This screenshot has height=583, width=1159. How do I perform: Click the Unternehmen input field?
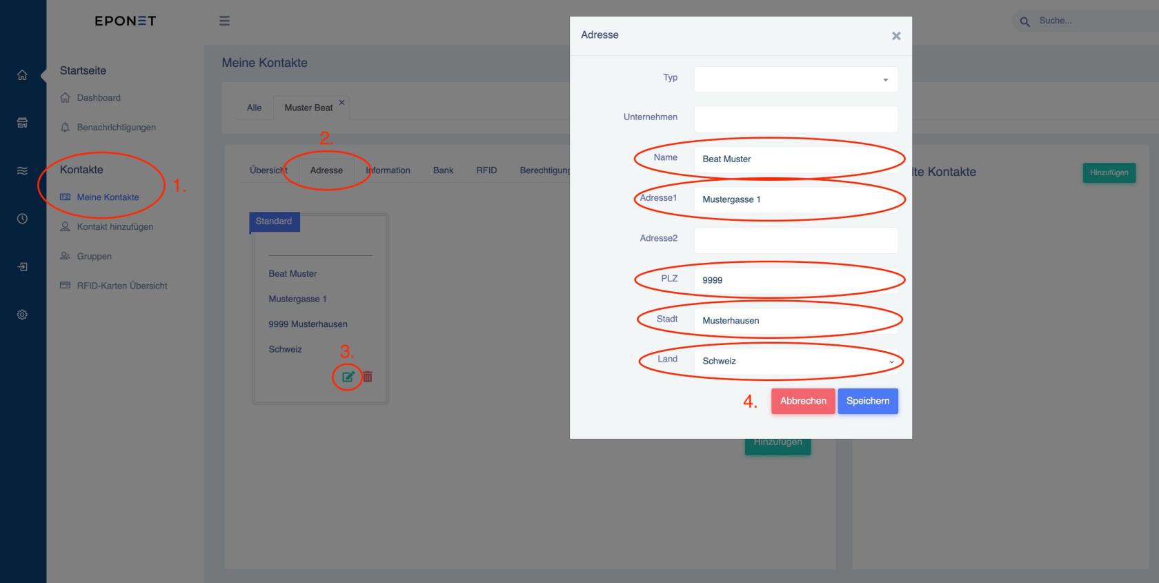[x=795, y=119]
